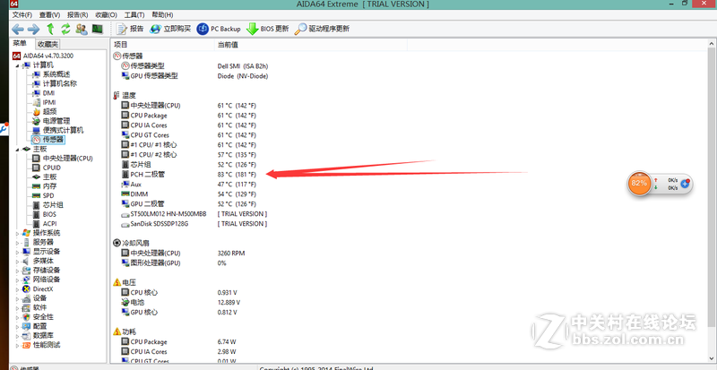717x370 pixels.
Task: Click the green Refresh toolbar icon
Action: [x=65, y=30]
